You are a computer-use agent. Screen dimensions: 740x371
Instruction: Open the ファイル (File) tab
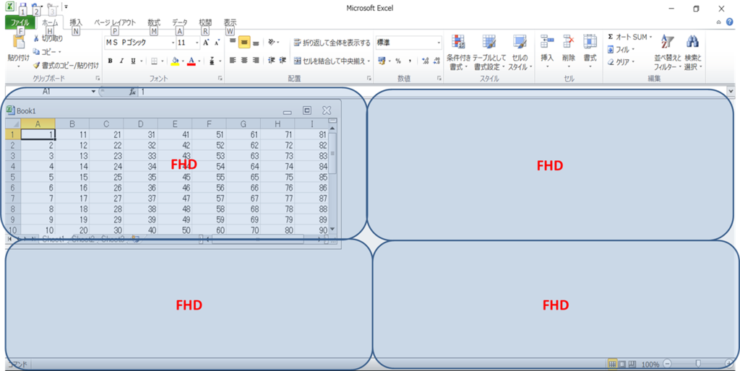coord(20,22)
